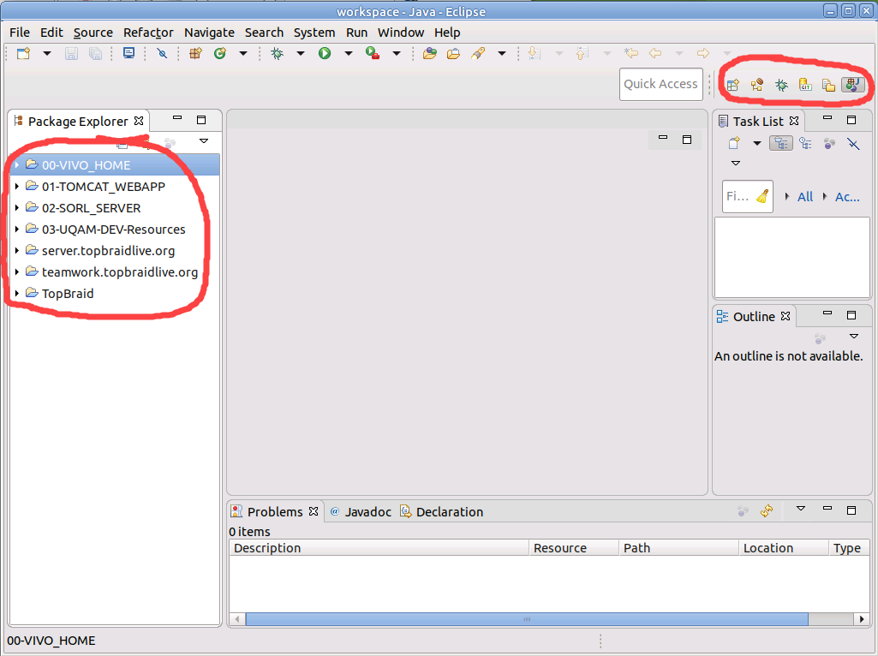Toggle the Categorized presentation in Task List
The height and width of the screenshot is (656, 878).
781,143
